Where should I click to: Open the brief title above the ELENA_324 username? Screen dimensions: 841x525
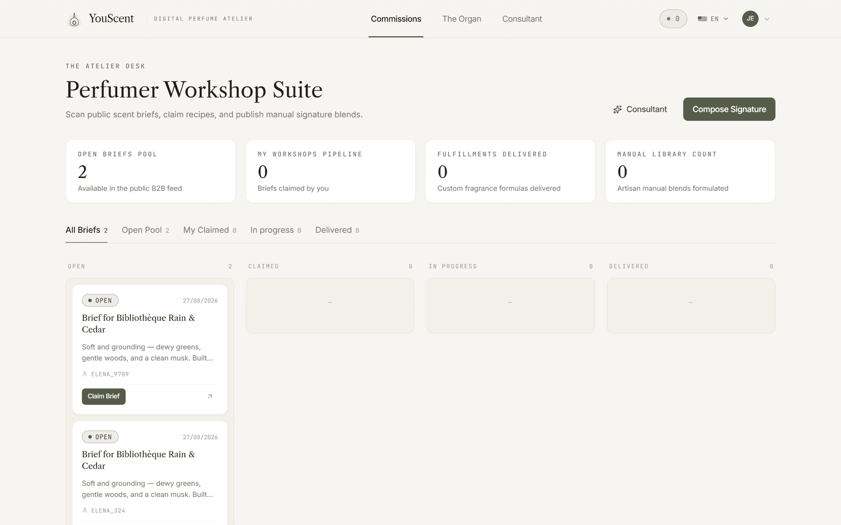[138, 460]
